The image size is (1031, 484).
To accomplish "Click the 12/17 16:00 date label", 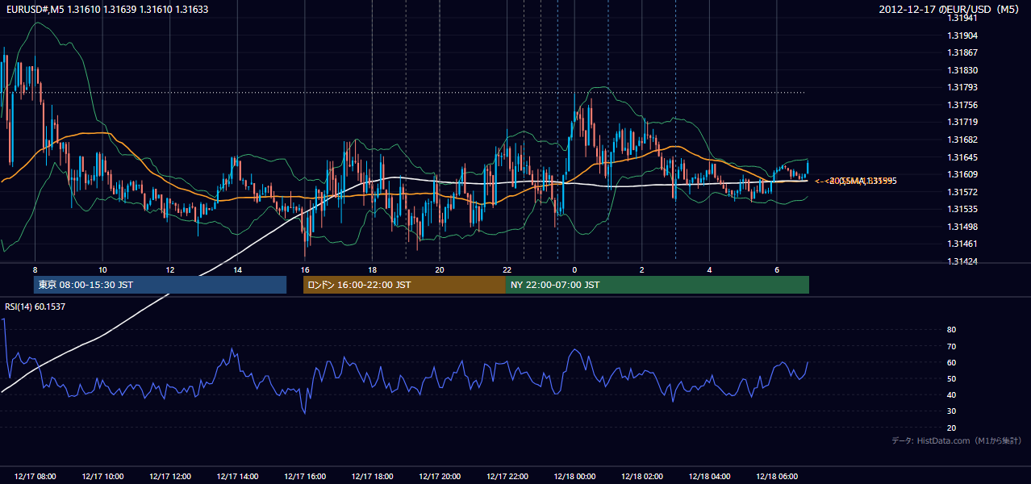I will coord(305,477).
